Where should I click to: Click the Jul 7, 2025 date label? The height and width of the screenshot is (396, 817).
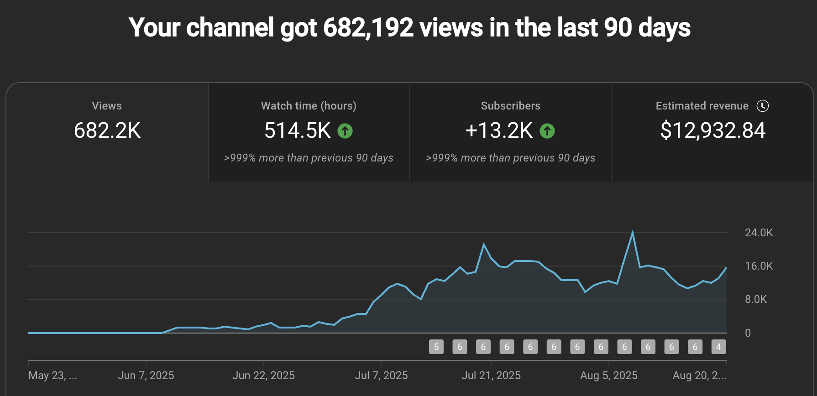[381, 375]
